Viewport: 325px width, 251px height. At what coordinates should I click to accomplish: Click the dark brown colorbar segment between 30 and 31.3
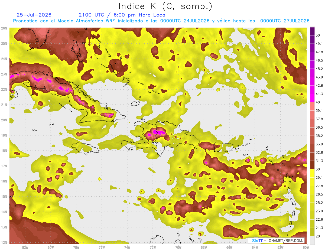coord(312,165)
